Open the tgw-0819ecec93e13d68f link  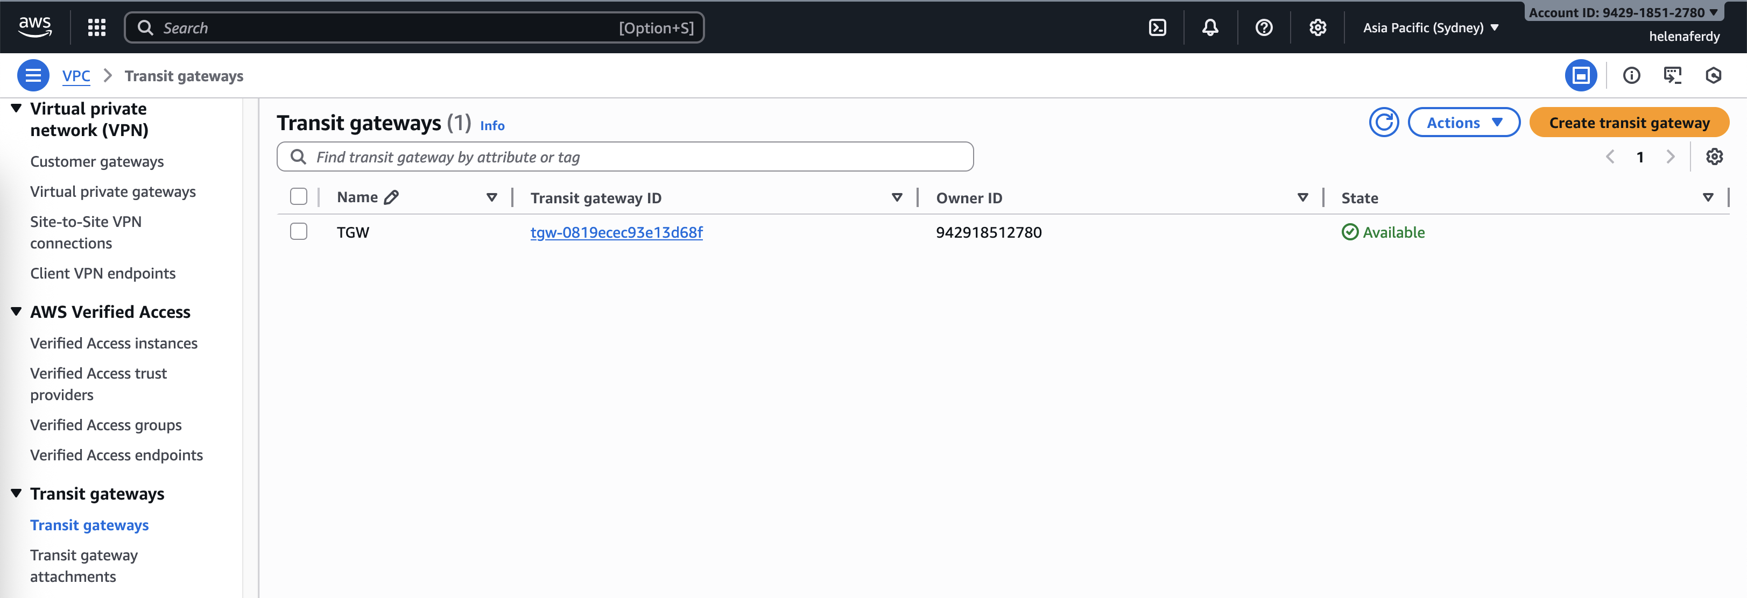[616, 232]
